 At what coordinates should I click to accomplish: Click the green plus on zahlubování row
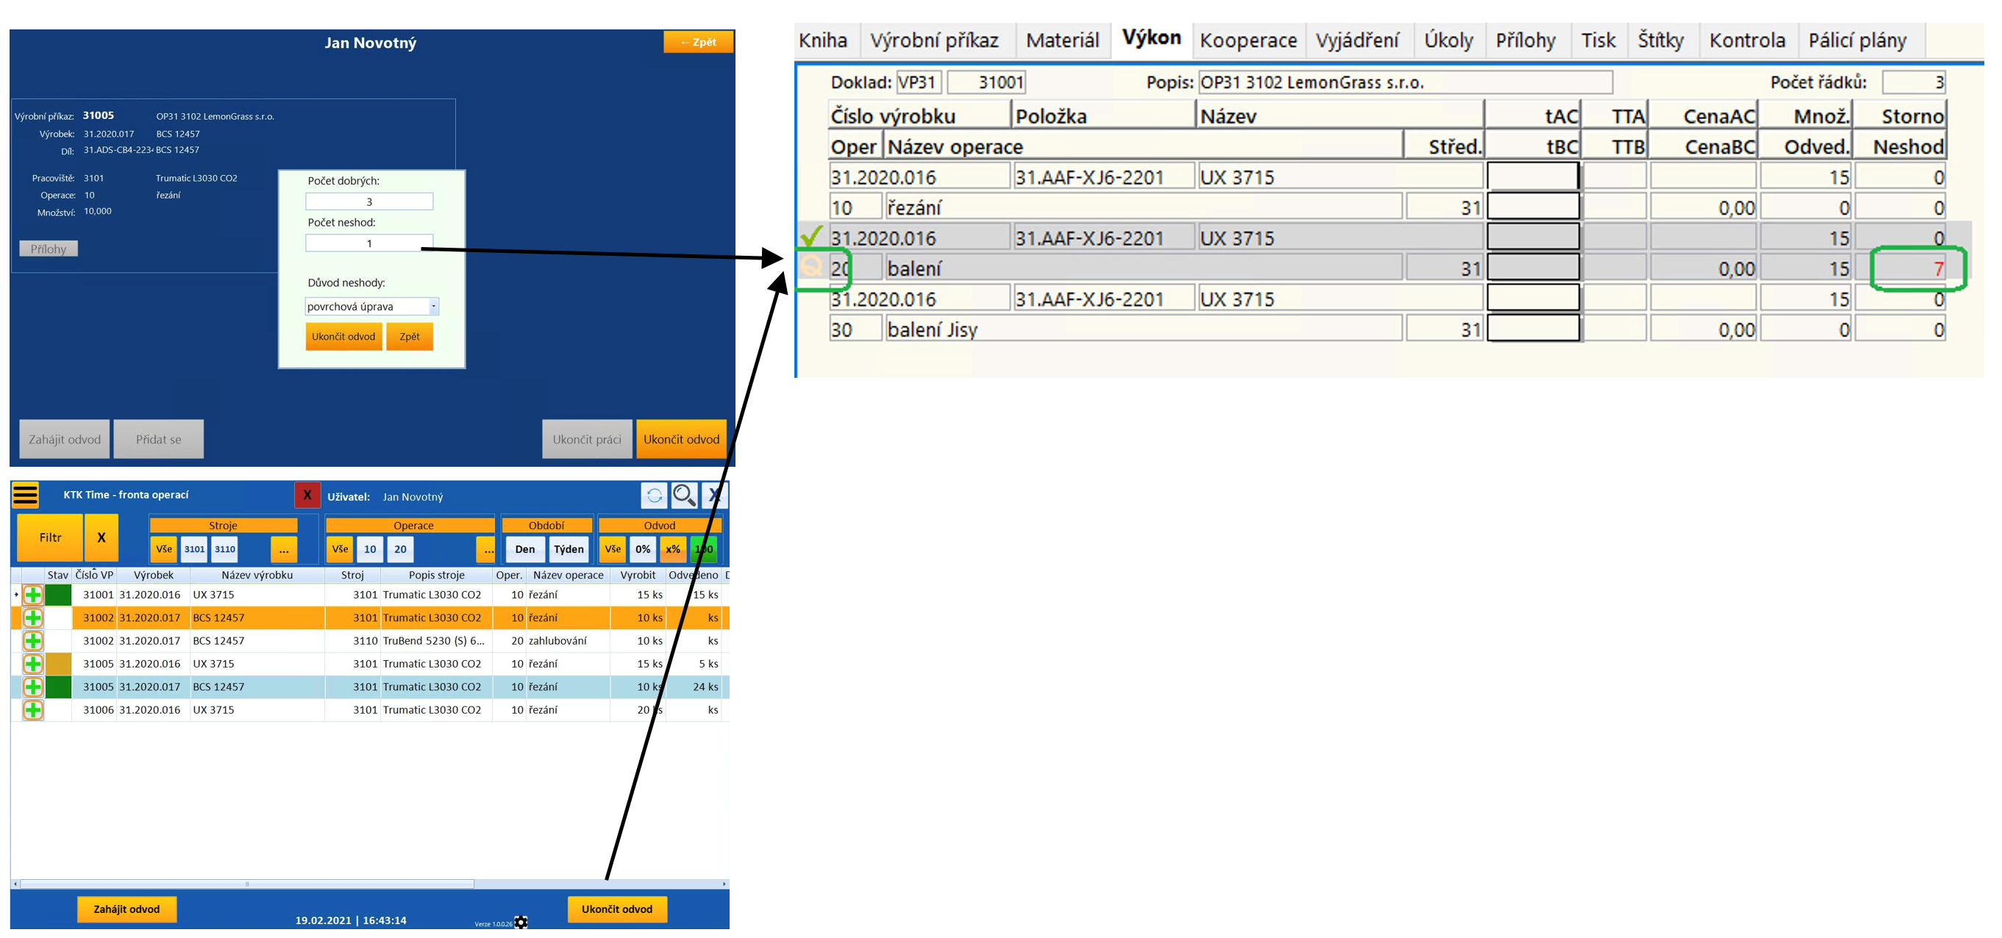coord(32,640)
